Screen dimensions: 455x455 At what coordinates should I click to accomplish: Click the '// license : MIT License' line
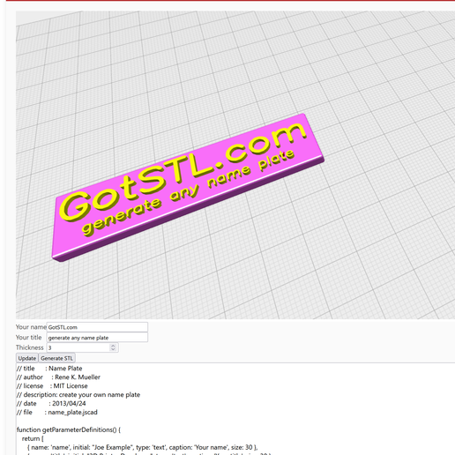(x=52, y=386)
